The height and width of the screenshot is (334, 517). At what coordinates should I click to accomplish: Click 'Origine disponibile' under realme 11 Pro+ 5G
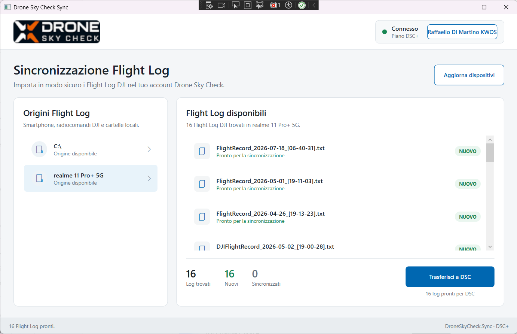[x=75, y=183]
